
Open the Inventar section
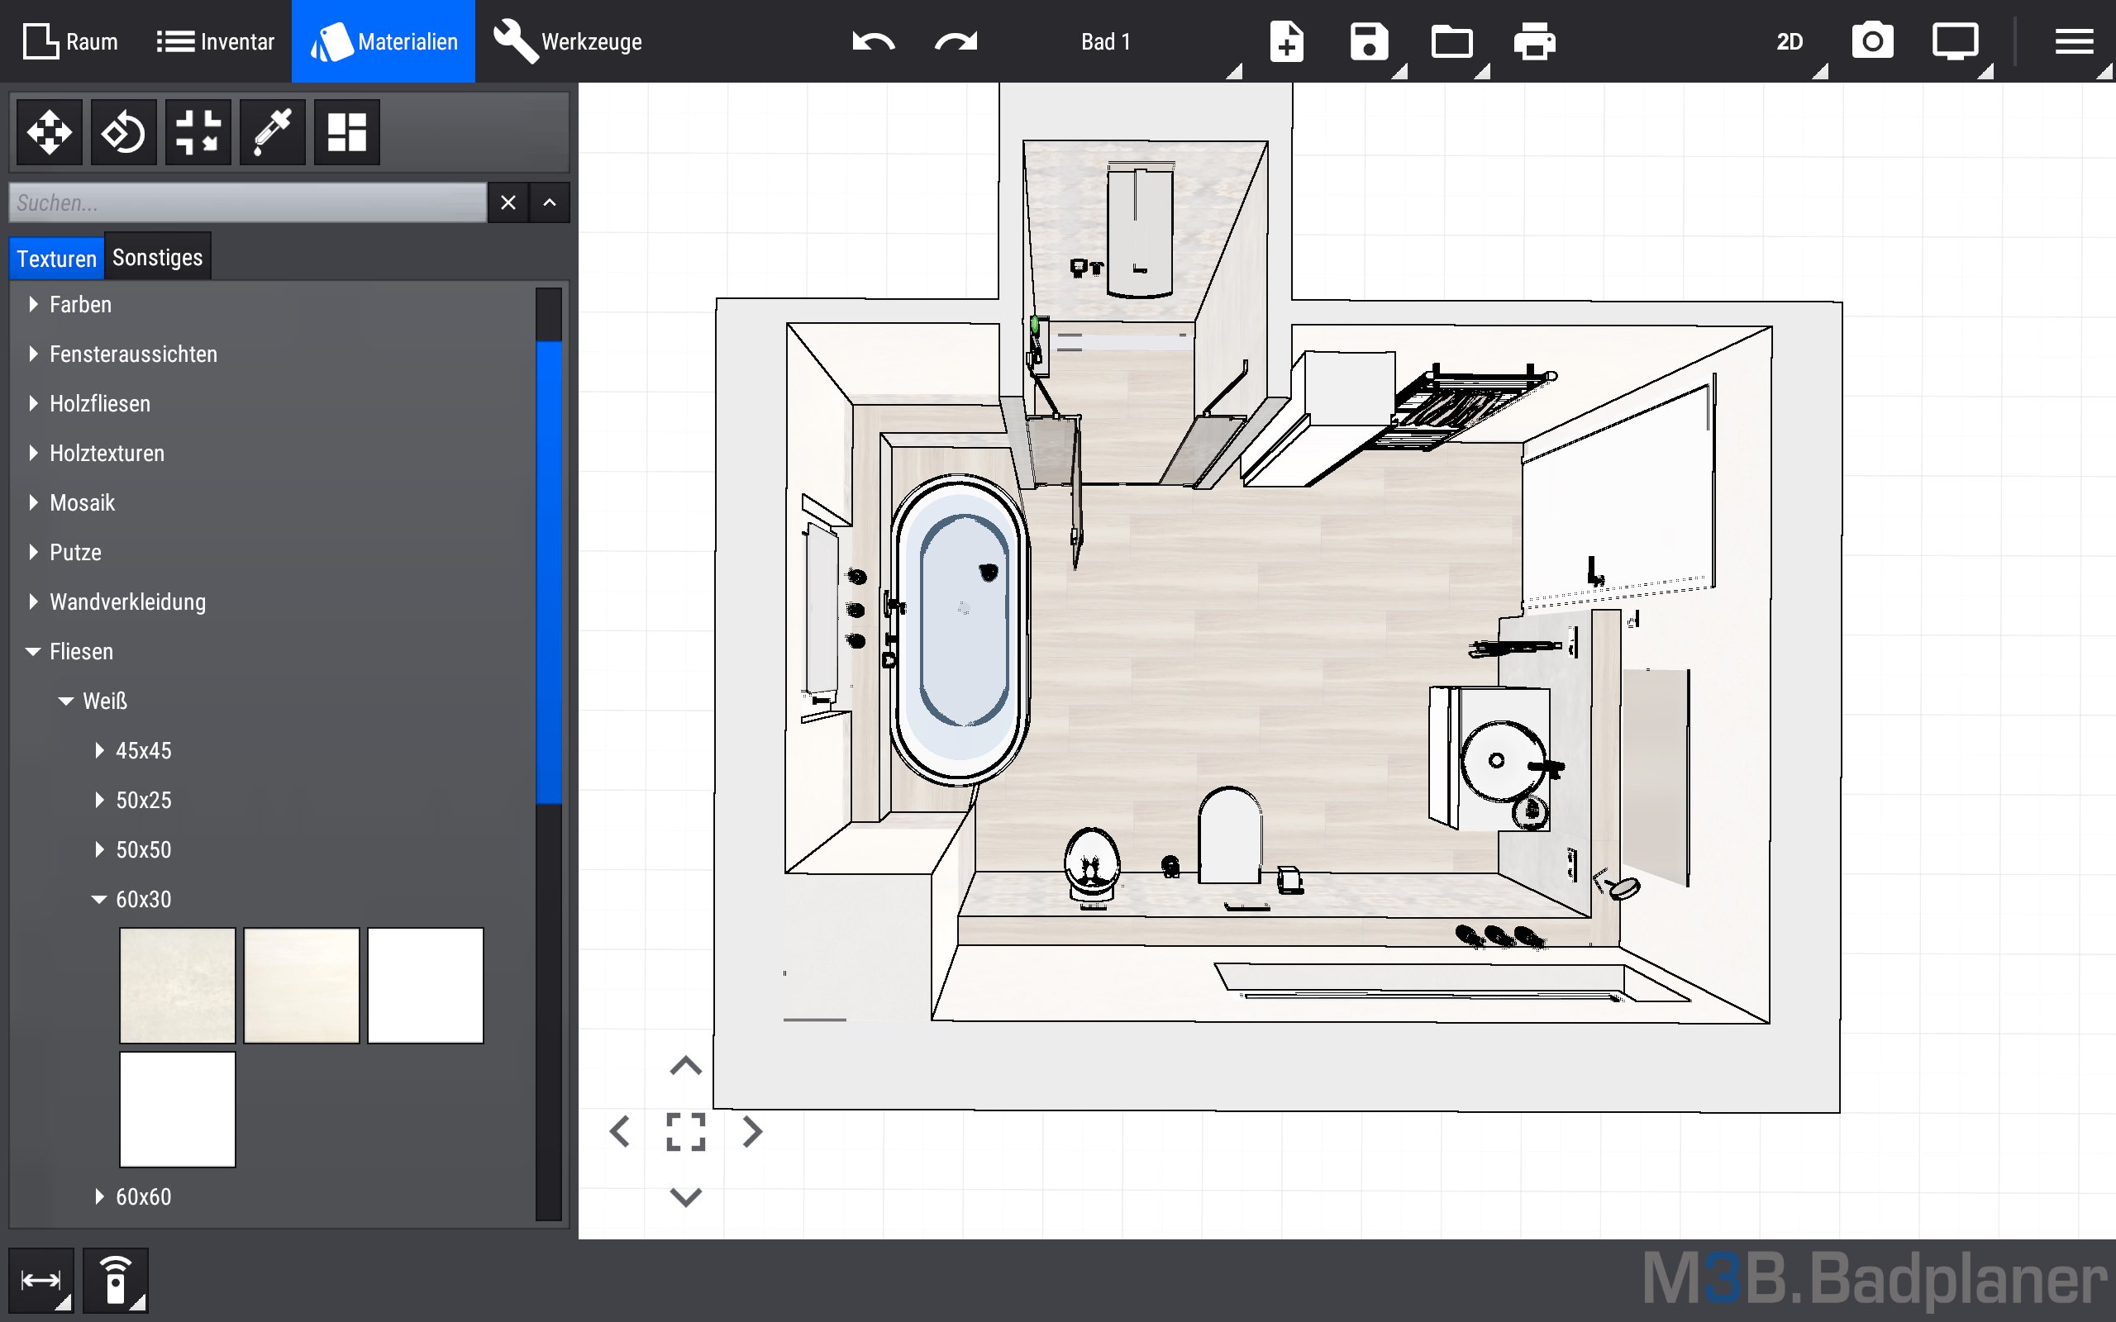pyautogui.click(x=215, y=41)
